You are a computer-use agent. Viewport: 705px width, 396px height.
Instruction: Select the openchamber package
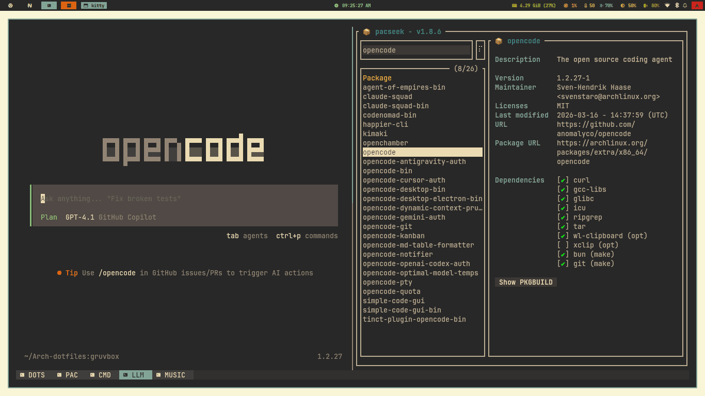pos(386,143)
